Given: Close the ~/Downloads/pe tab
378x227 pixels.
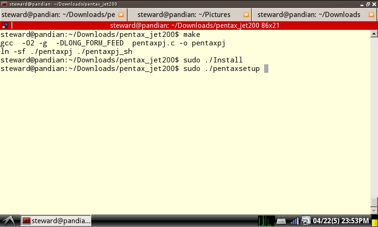Looking at the screenshot, I should point(121,15).
